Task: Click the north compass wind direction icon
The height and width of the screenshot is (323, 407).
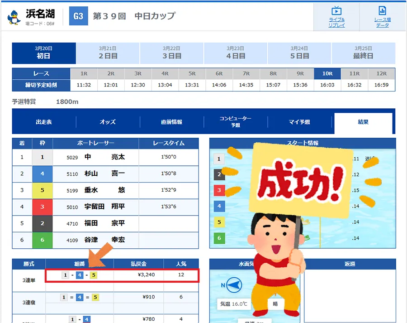Action: [x=231, y=286]
